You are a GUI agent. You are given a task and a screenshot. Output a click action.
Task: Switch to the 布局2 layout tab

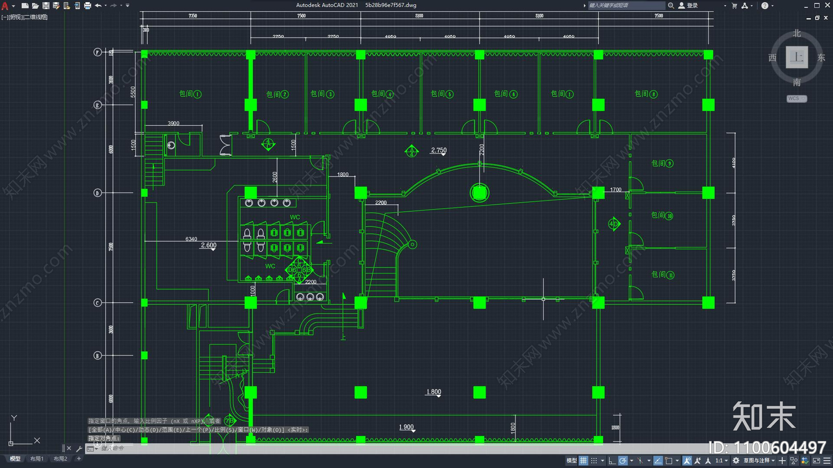[60, 459]
